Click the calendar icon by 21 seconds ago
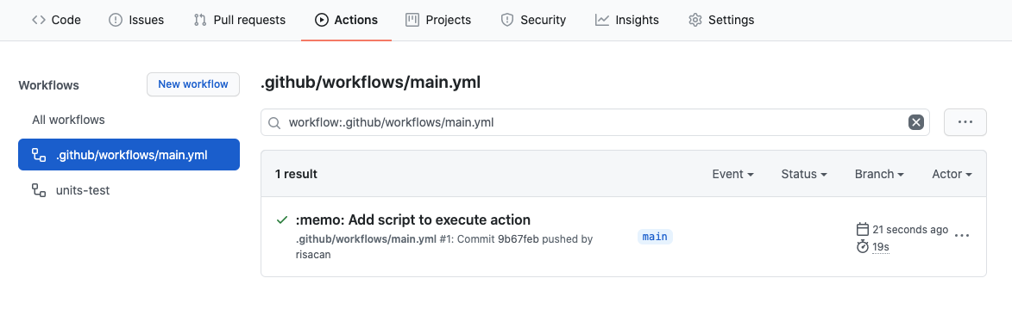This screenshot has height=334, width=1012. click(862, 229)
